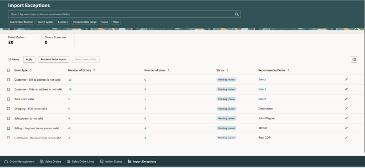Check the Billing Payment terms row
The height and width of the screenshot is (168, 365).
pyautogui.click(x=8, y=128)
